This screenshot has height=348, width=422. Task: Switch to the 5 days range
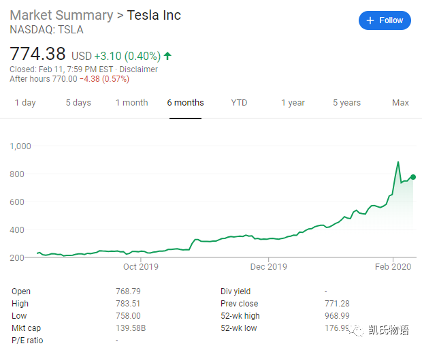click(x=78, y=103)
